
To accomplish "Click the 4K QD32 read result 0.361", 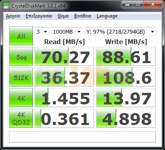I will point(64,118).
